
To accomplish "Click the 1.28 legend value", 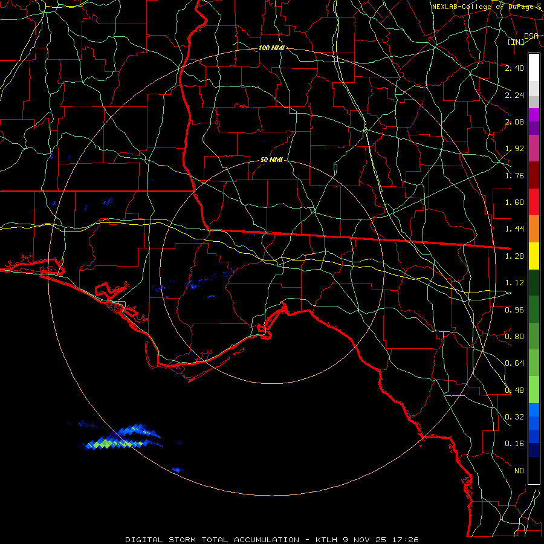I will [x=514, y=256].
